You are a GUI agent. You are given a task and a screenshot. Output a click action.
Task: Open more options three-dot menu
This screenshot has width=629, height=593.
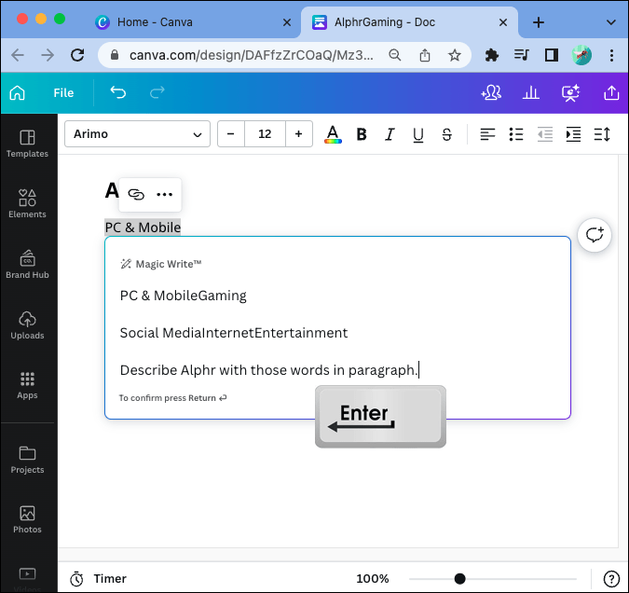(x=164, y=194)
